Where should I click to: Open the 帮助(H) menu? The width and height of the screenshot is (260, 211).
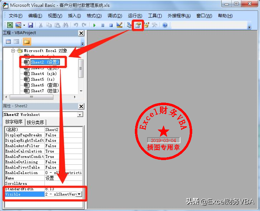225,16
